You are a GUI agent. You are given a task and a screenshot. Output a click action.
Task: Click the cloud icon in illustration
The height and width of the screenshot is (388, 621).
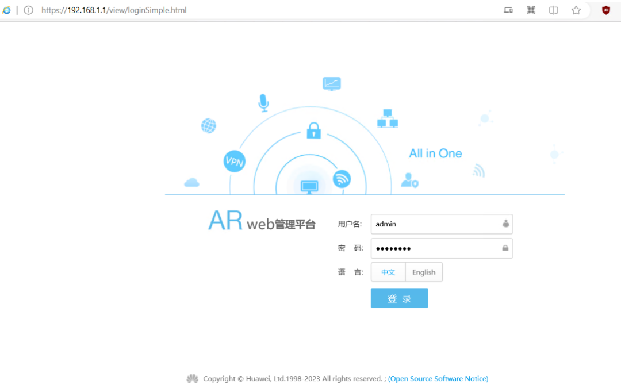point(191,183)
